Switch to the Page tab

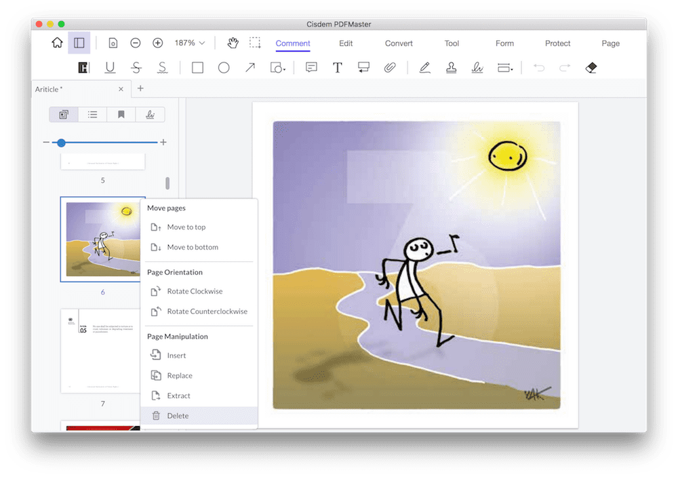tap(611, 43)
